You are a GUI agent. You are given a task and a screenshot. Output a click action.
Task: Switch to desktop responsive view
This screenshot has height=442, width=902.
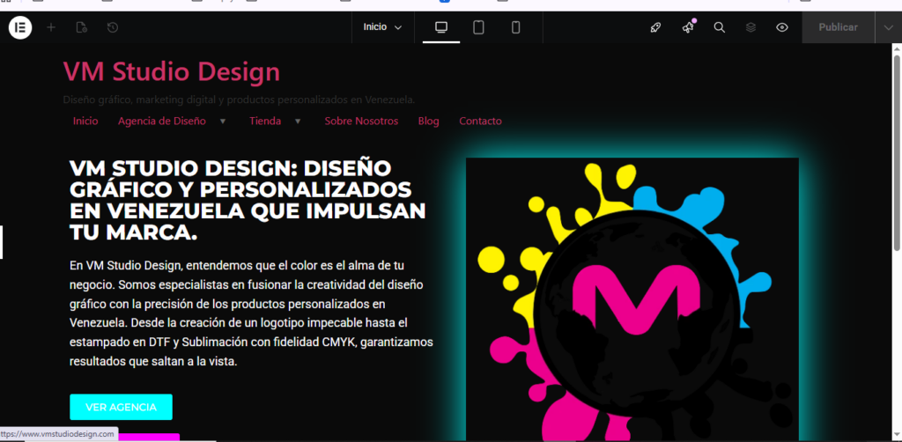coord(441,27)
